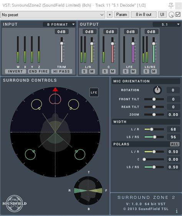Toggle the END FIRE button

click(x=38, y=71)
